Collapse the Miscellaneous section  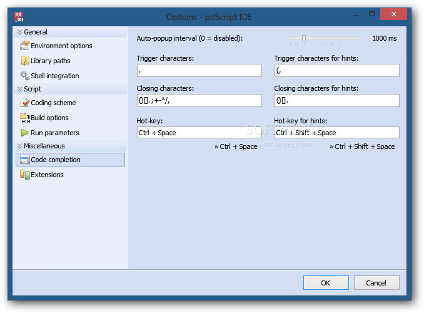click(x=19, y=146)
